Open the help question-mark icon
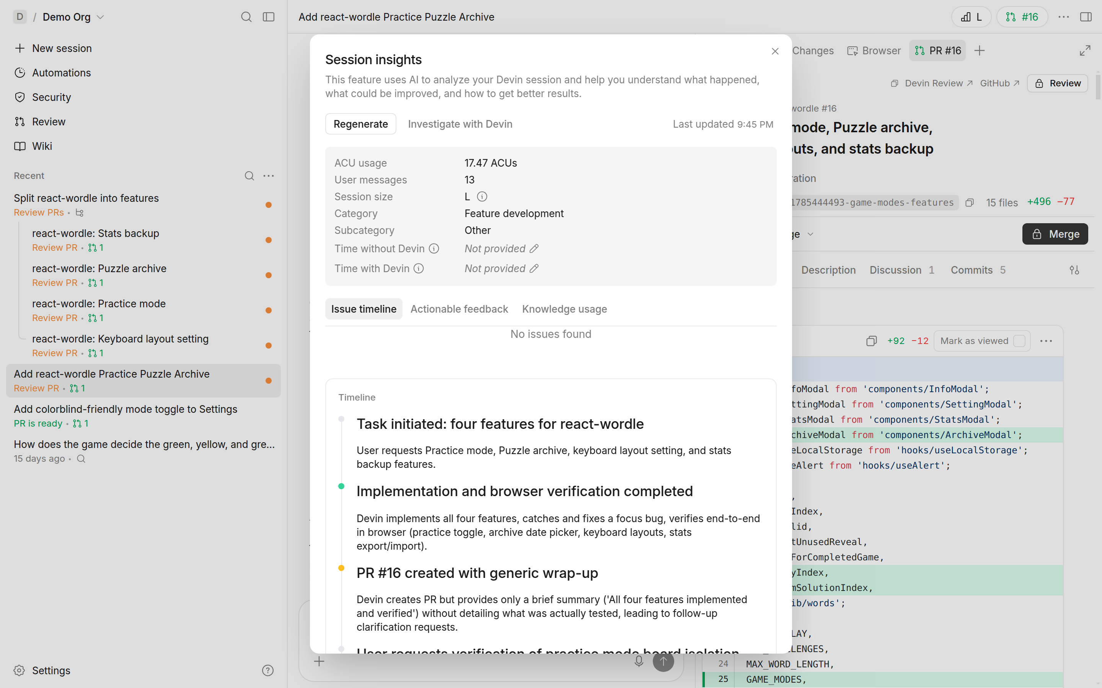The width and height of the screenshot is (1102, 688). pyautogui.click(x=268, y=670)
